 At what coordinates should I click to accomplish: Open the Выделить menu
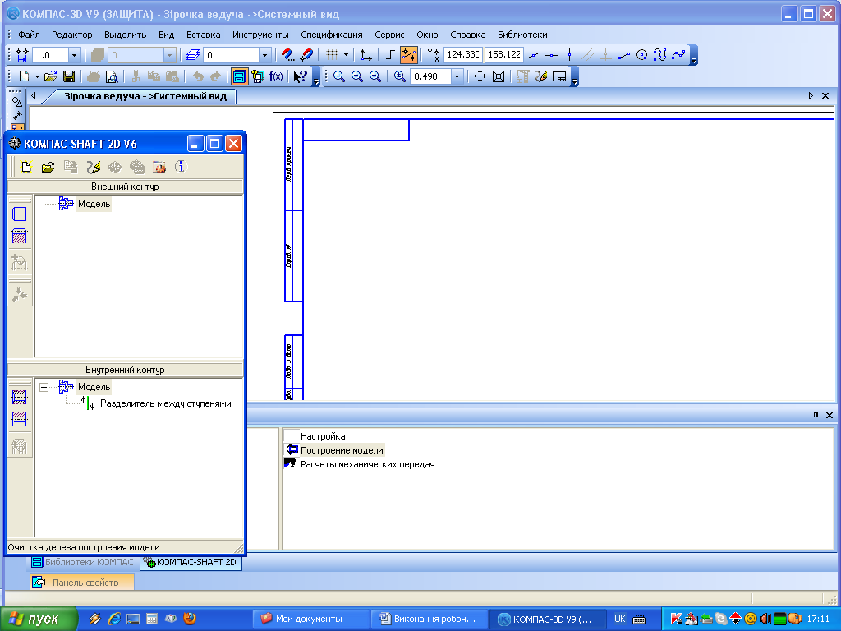(125, 35)
